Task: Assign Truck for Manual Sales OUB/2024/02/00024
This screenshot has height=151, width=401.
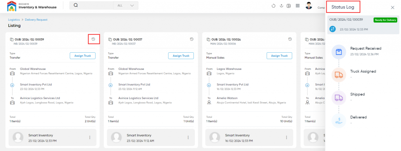Action: coord(279,56)
